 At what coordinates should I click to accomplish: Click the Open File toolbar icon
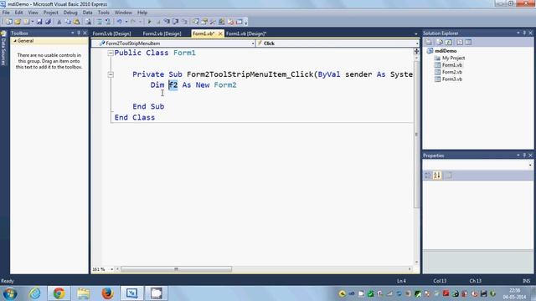[x=18, y=22]
